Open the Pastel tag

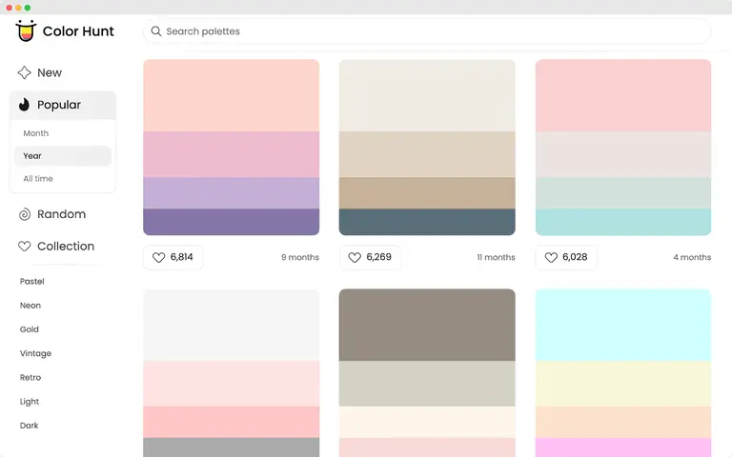pyautogui.click(x=31, y=281)
